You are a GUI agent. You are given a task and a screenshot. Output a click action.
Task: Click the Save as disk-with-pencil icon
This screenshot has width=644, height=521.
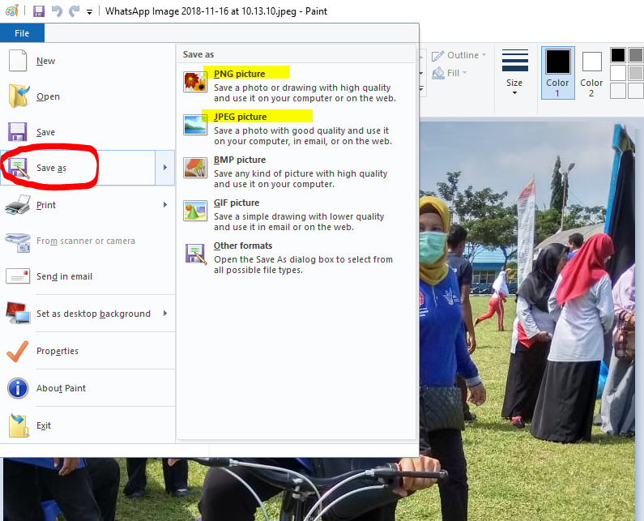pyautogui.click(x=18, y=168)
